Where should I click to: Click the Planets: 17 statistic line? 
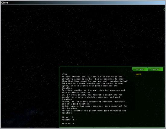point(69,120)
